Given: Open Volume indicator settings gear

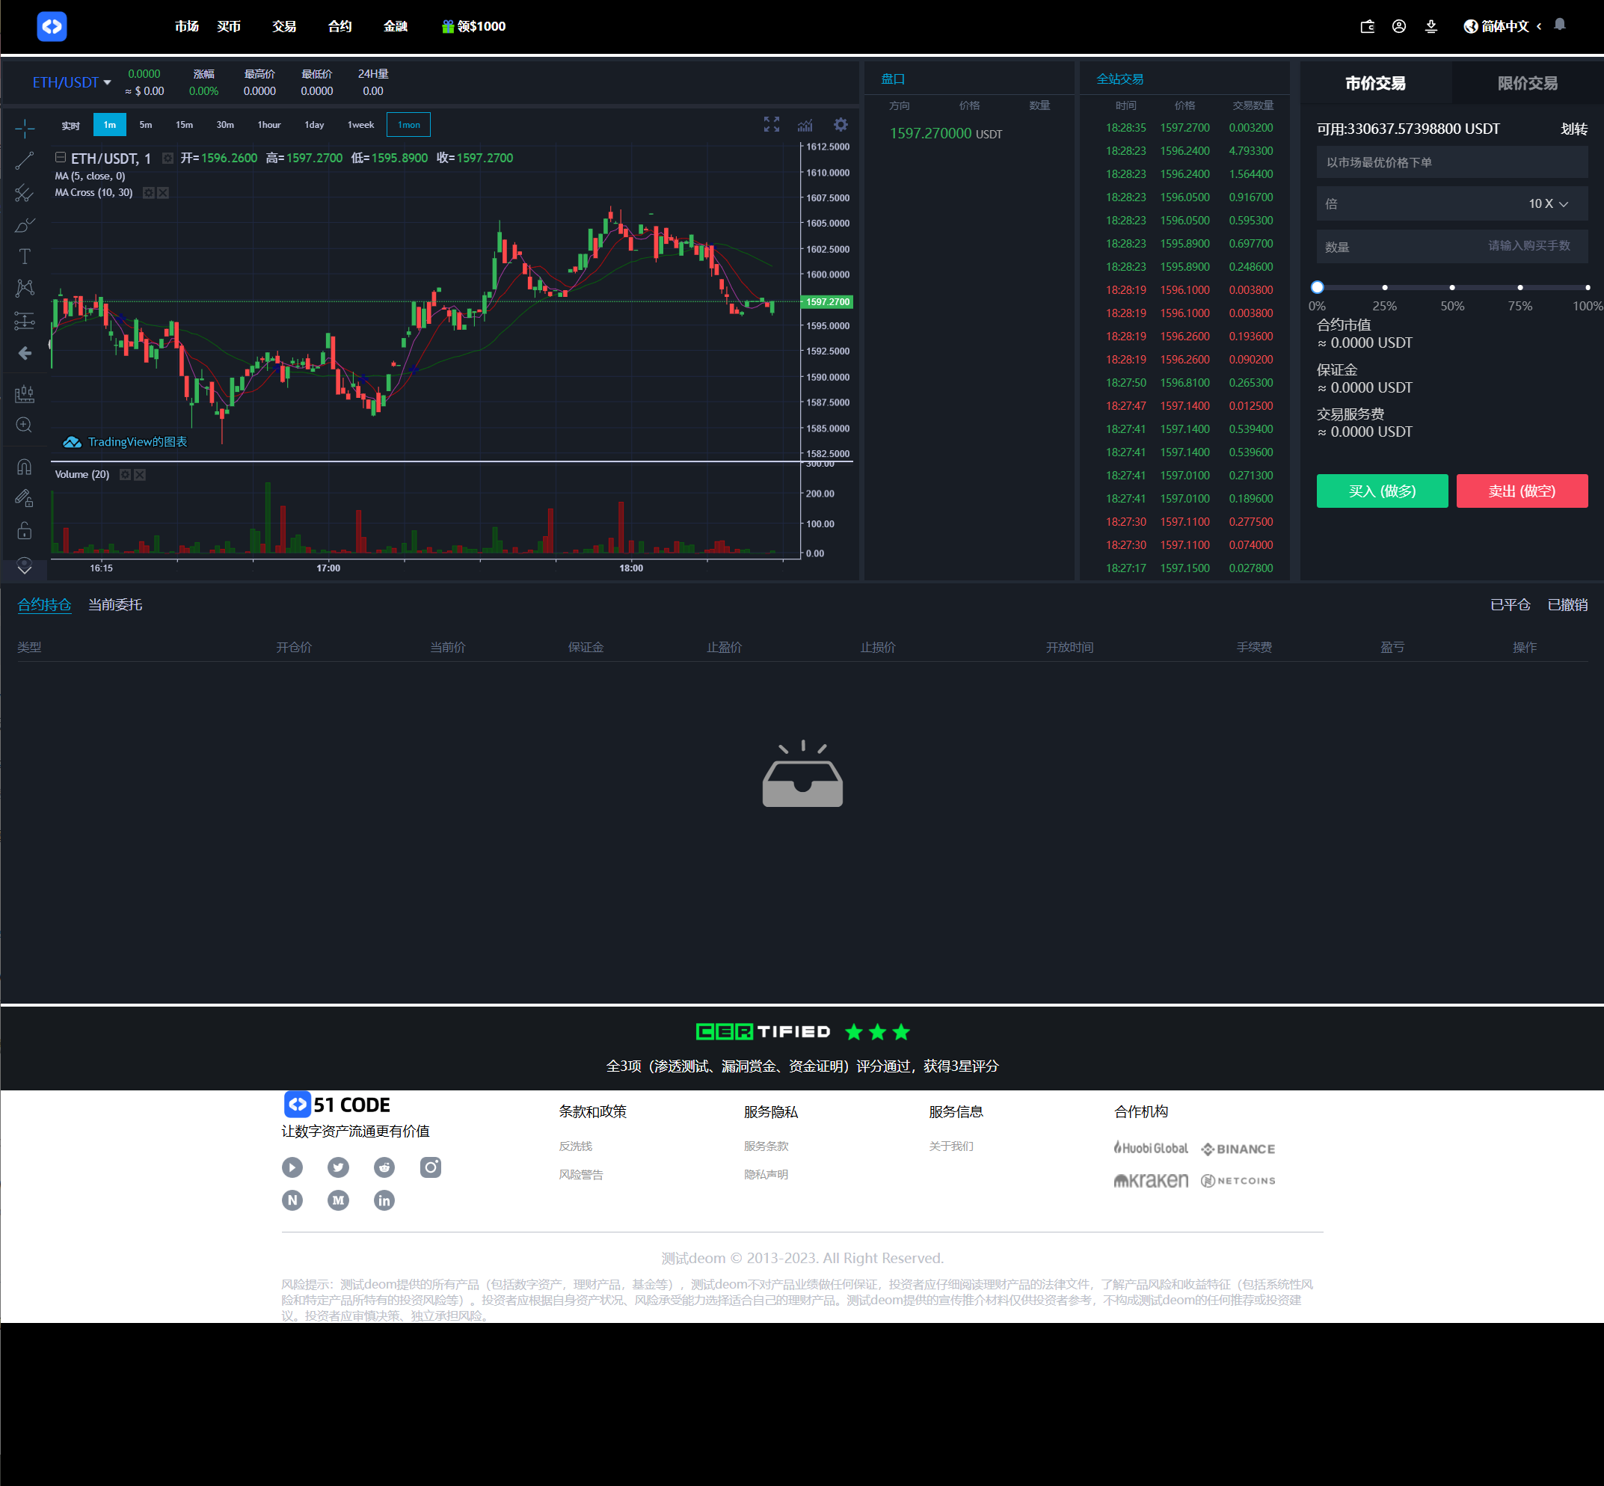Looking at the screenshot, I should coord(126,474).
